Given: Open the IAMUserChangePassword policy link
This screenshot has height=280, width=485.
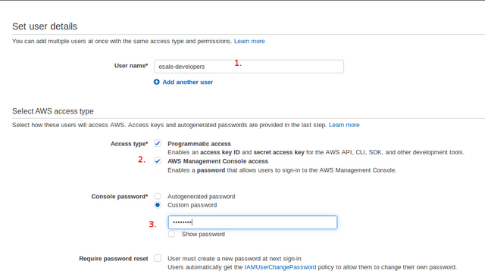Looking at the screenshot, I should click(280, 267).
